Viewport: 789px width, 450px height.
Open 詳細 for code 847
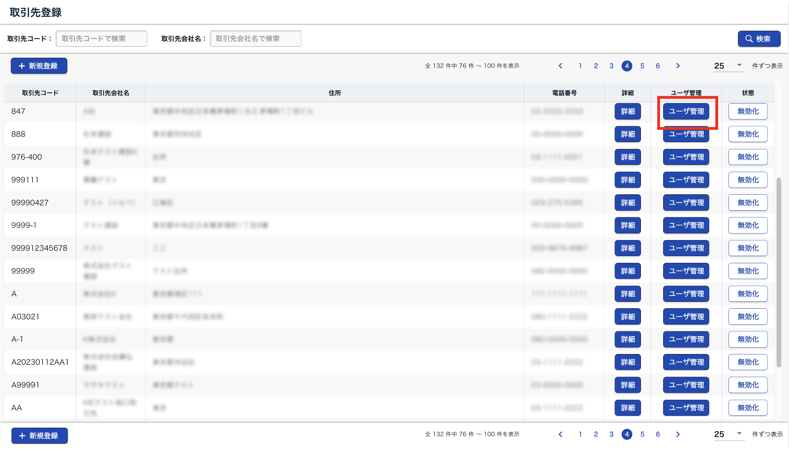click(x=627, y=112)
